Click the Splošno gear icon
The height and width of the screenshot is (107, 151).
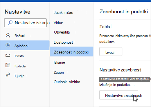(8, 45)
